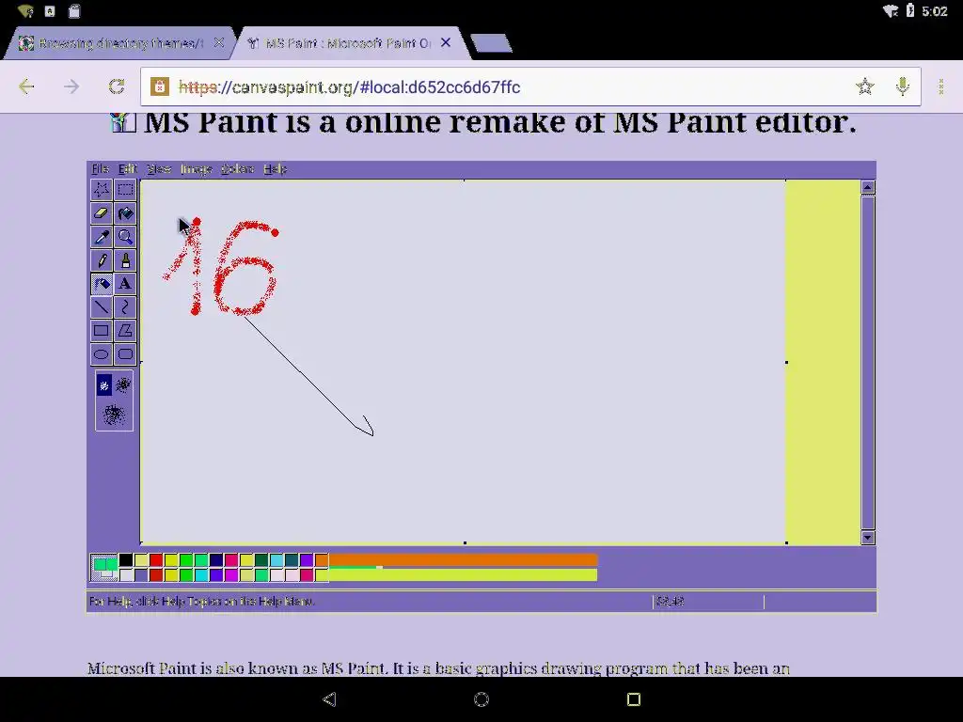This screenshot has width=963, height=722.
Task: Open the Image menu
Action: pos(196,169)
